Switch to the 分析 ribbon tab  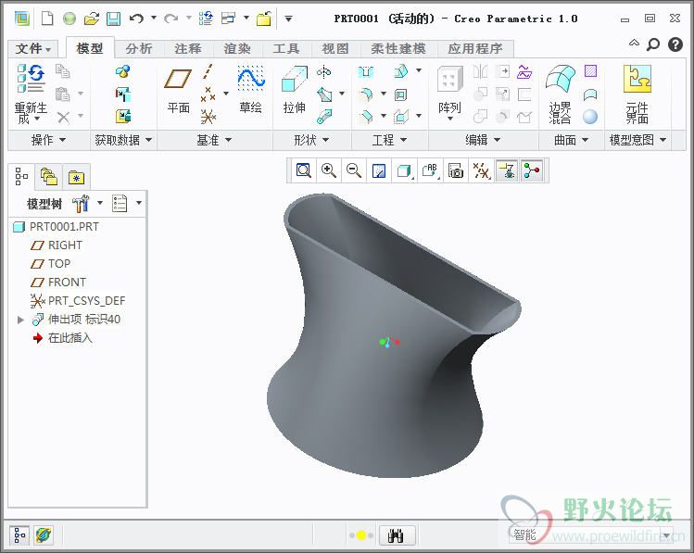click(139, 48)
